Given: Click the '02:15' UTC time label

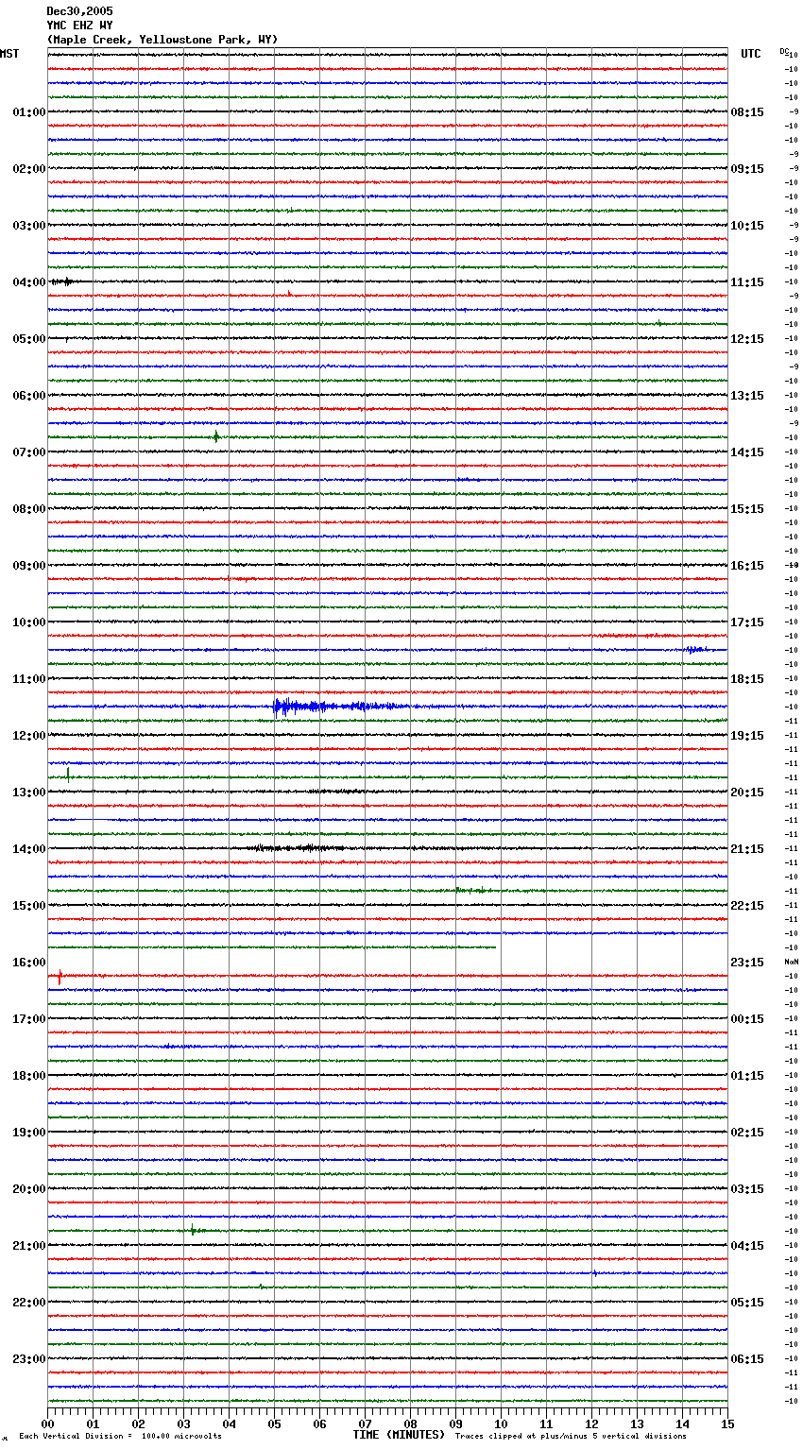Looking at the screenshot, I should (747, 1133).
